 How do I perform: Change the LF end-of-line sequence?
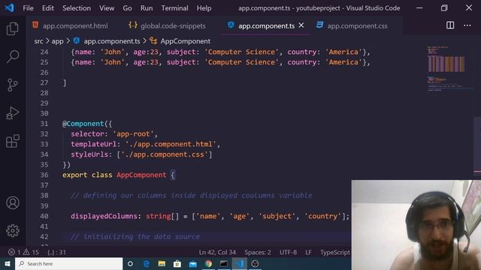click(309, 252)
